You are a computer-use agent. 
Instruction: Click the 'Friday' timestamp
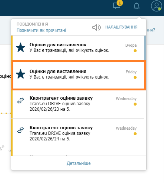pos(131,72)
